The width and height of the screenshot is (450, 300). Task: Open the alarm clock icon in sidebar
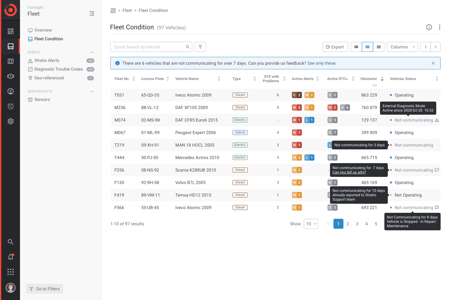[11, 106]
